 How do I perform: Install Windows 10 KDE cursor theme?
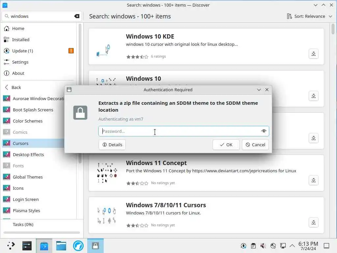314,54
